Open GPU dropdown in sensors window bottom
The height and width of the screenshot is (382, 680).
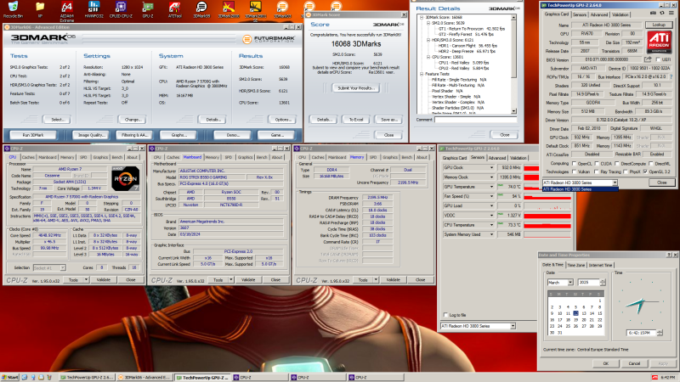(x=513, y=326)
